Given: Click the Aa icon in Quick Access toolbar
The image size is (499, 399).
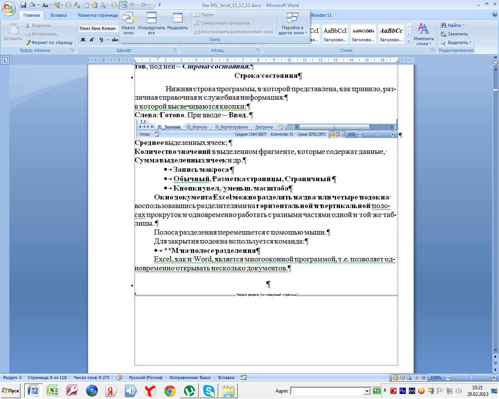Looking at the screenshot, I should pos(45,5).
